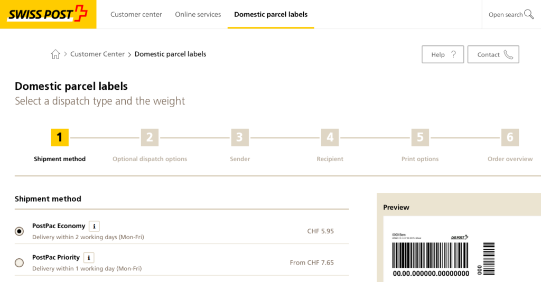
Task: Click Open search text
Action: 506,14
